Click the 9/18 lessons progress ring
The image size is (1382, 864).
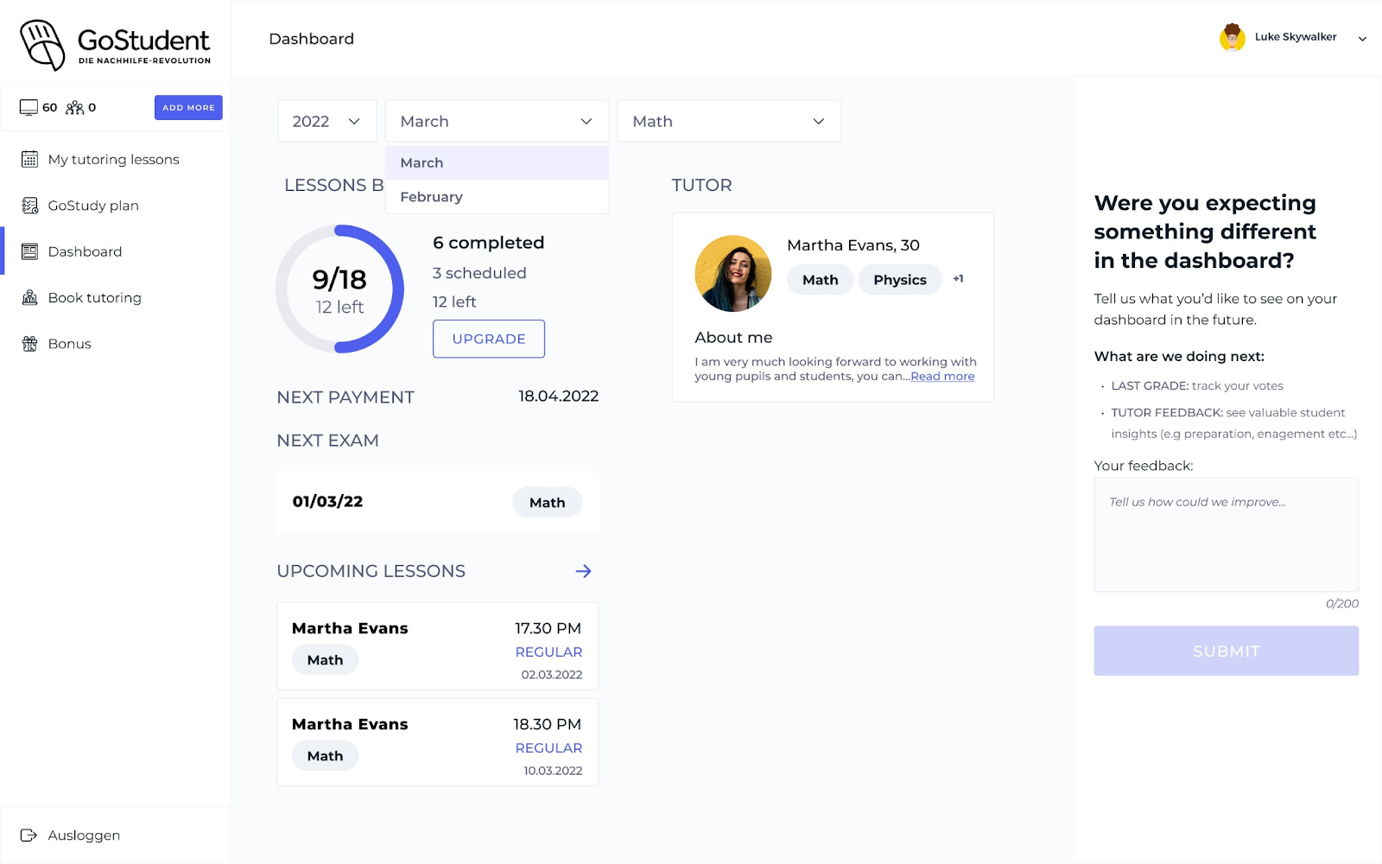coord(339,289)
